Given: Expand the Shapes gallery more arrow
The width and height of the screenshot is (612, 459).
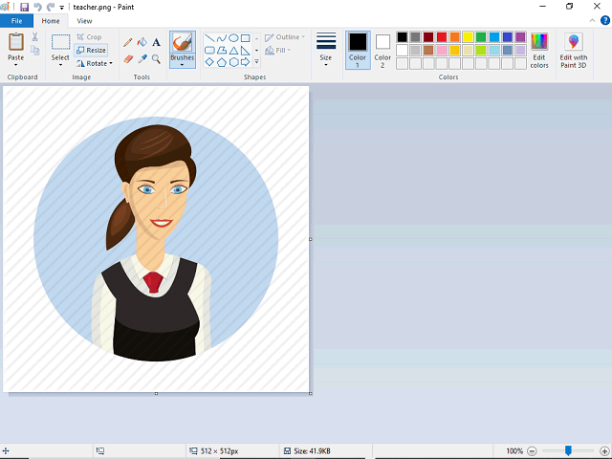Looking at the screenshot, I should tap(257, 62).
